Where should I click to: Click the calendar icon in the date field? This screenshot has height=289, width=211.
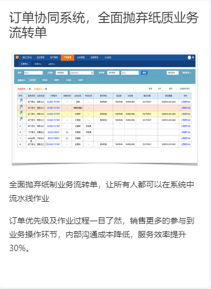coord(92,73)
